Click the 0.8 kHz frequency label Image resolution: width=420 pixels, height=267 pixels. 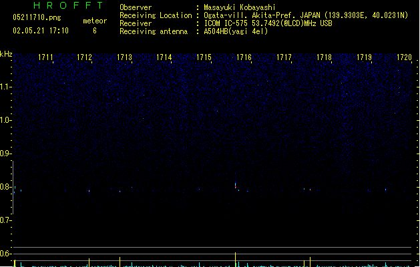click(5, 187)
